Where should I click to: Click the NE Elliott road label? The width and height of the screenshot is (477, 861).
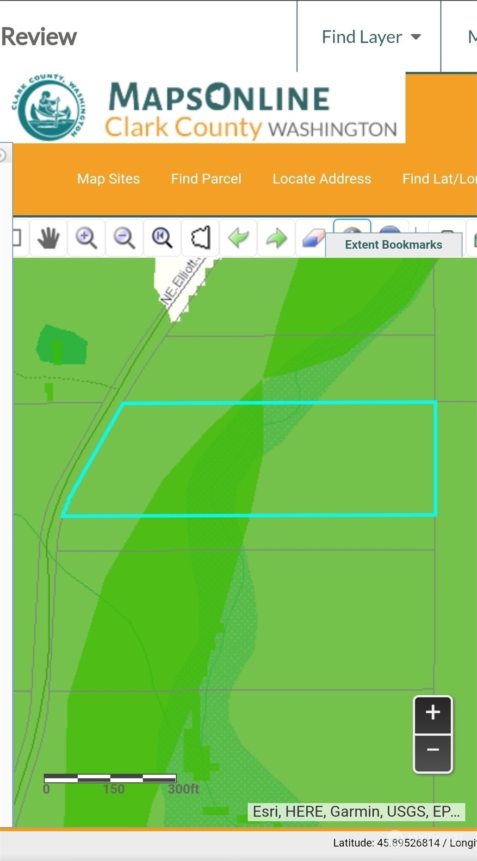(182, 282)
